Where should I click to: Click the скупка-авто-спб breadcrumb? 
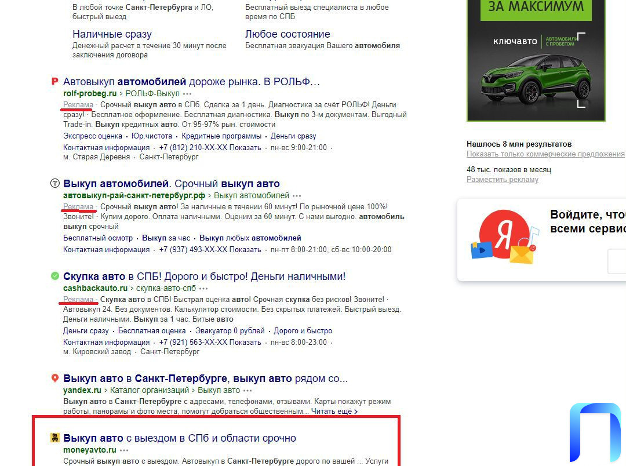(166, 288)
